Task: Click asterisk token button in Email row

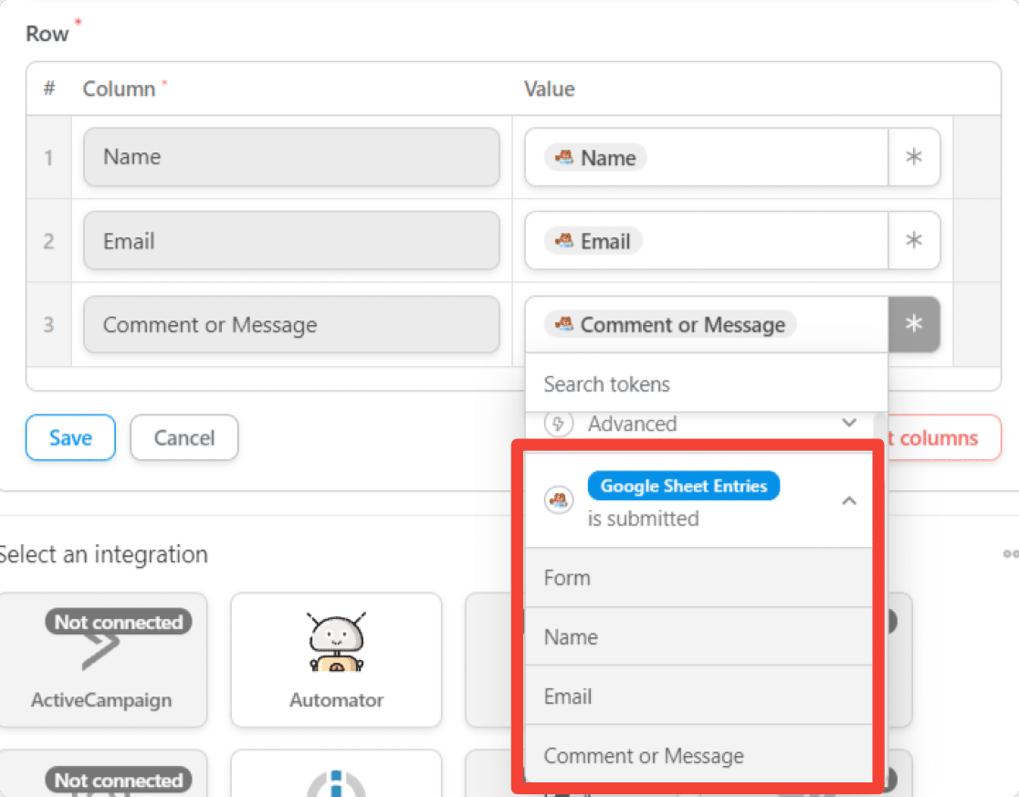Action: (x=913, y=241)
